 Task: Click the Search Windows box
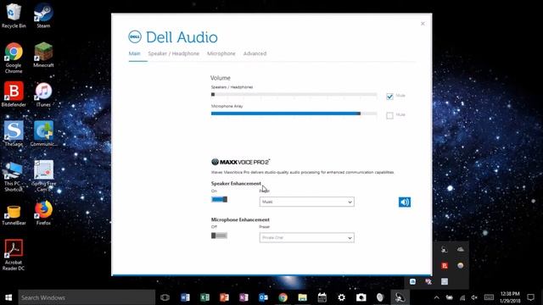point(87,297)
